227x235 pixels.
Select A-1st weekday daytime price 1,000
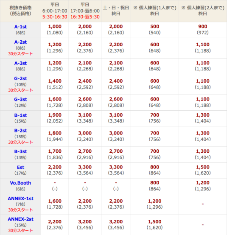(x=55, y=27)
